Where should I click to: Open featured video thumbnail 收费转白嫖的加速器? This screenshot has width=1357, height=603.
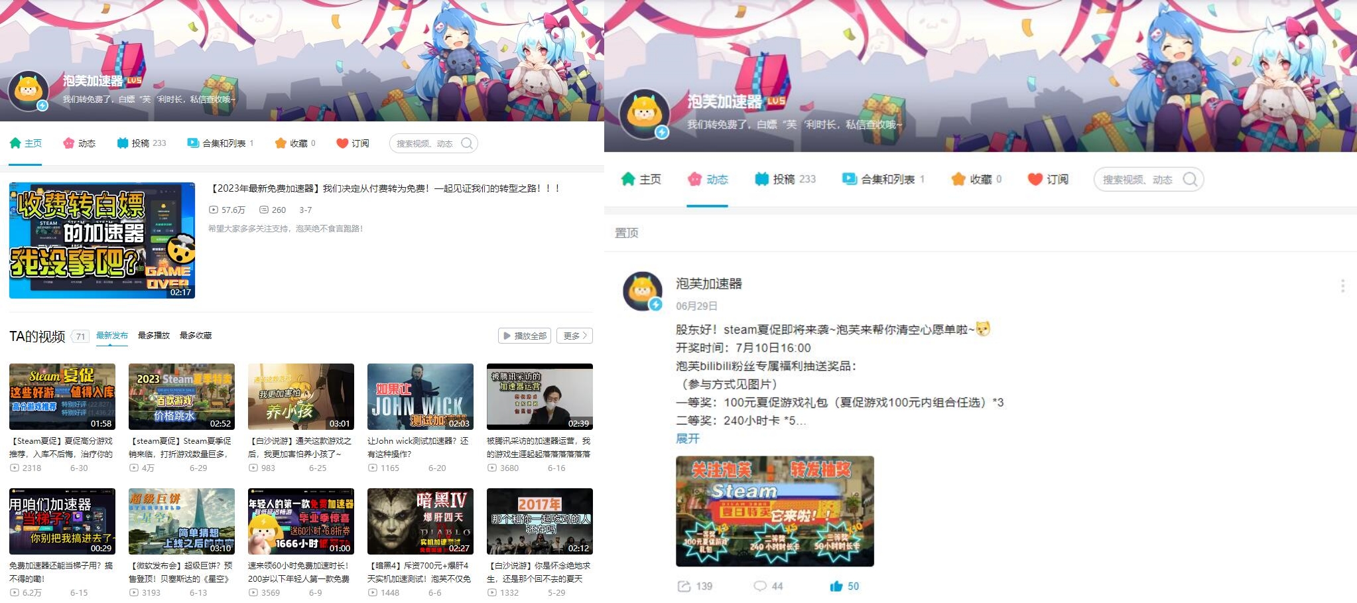click(102, 240)
